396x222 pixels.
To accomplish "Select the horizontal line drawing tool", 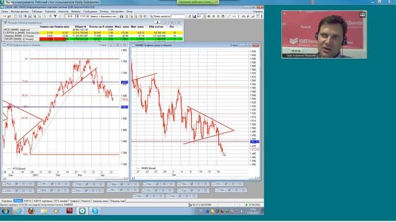I will pyautogui.click(x=234, y=17).
